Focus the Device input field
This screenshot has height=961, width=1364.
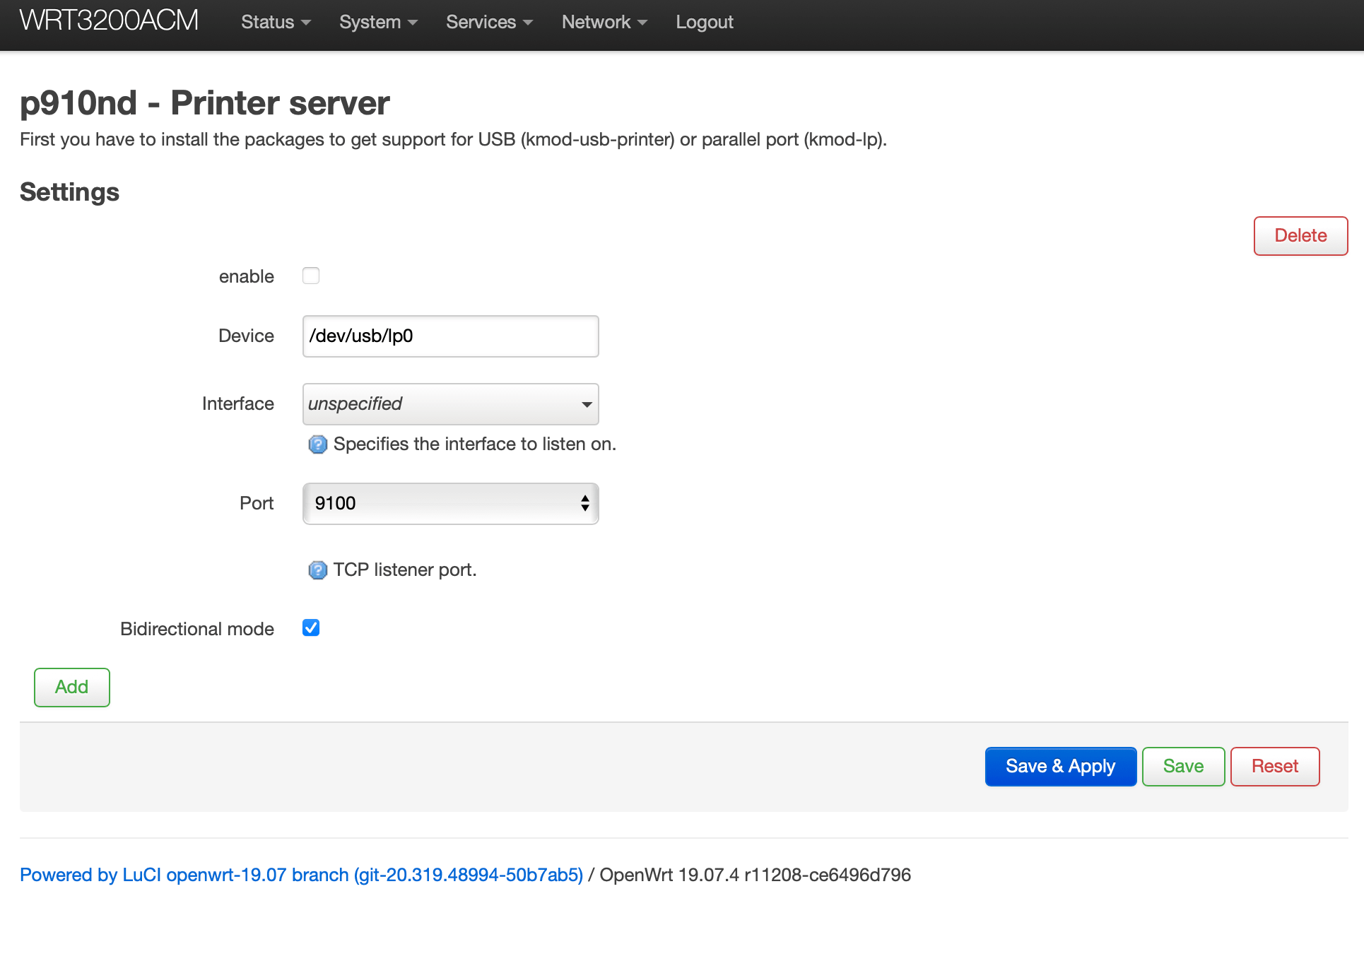click(x=451, y=336)
